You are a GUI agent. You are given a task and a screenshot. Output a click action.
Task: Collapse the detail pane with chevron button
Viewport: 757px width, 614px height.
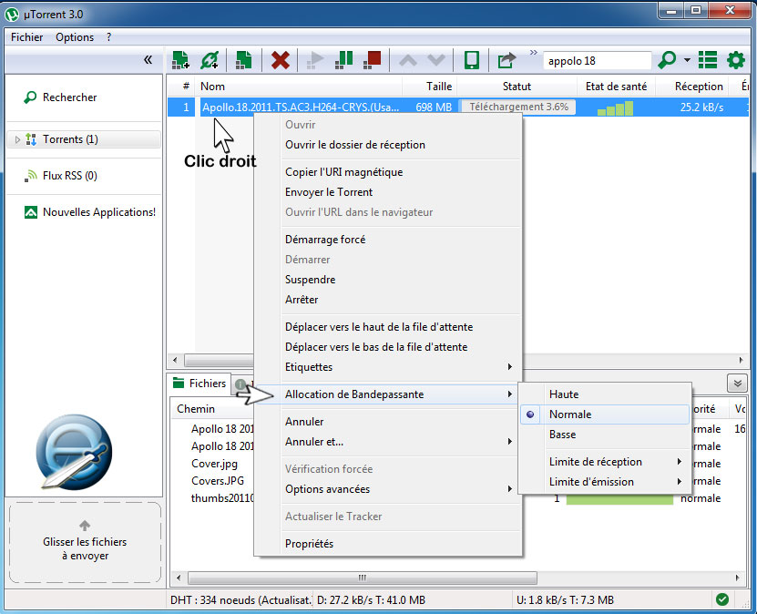coord(737,384)
